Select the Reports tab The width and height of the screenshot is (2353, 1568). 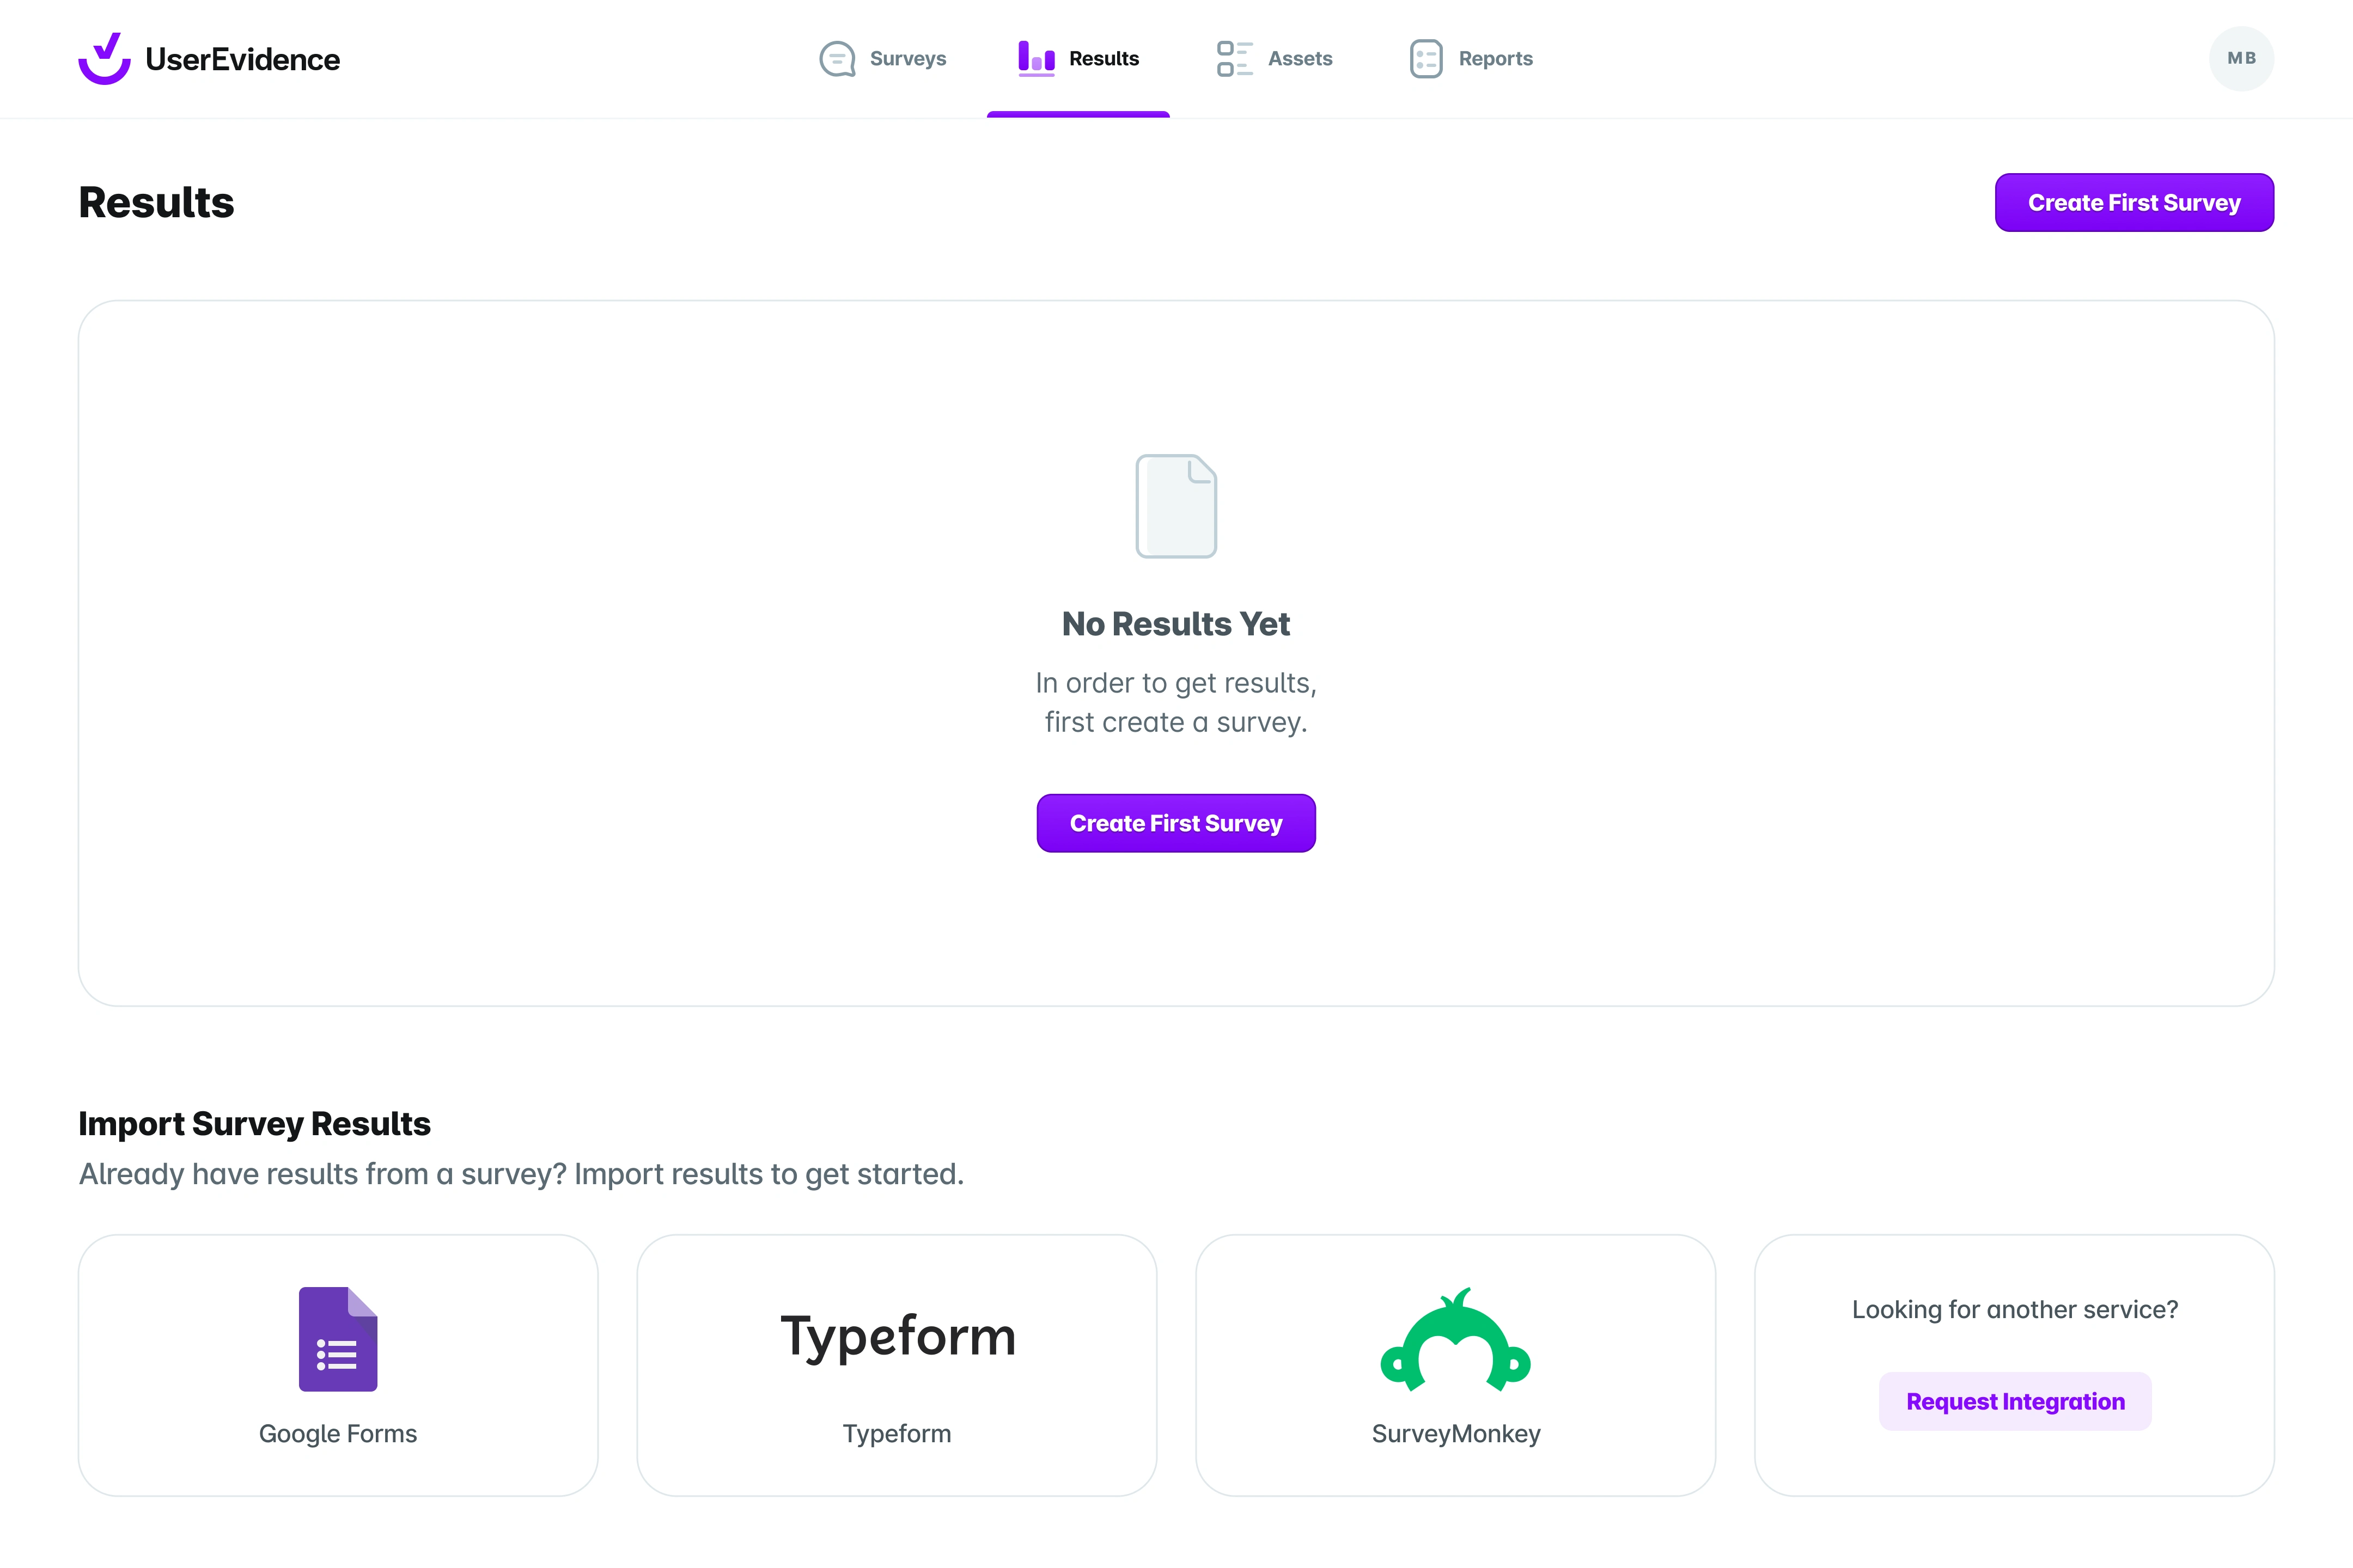(x=1497, y=58)
